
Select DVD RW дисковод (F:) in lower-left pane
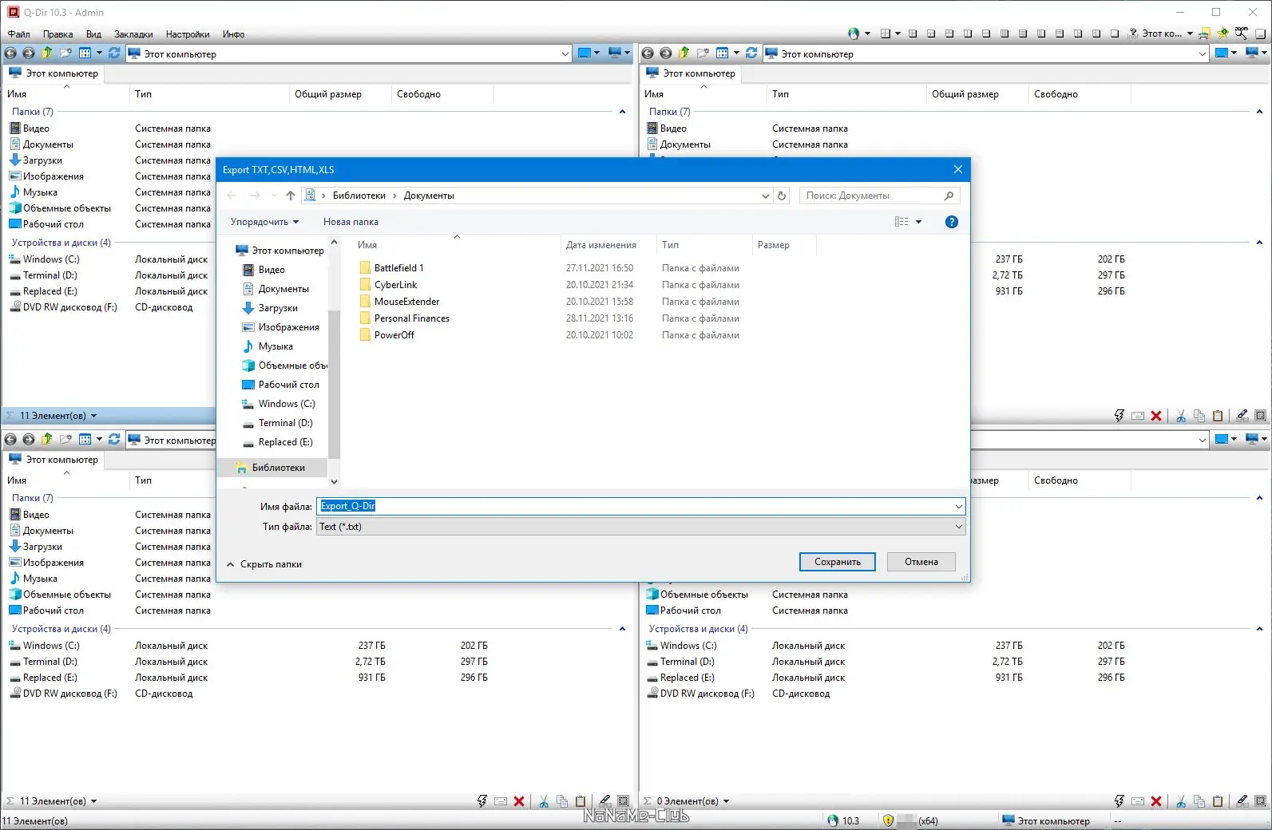(x=69, y=694)
